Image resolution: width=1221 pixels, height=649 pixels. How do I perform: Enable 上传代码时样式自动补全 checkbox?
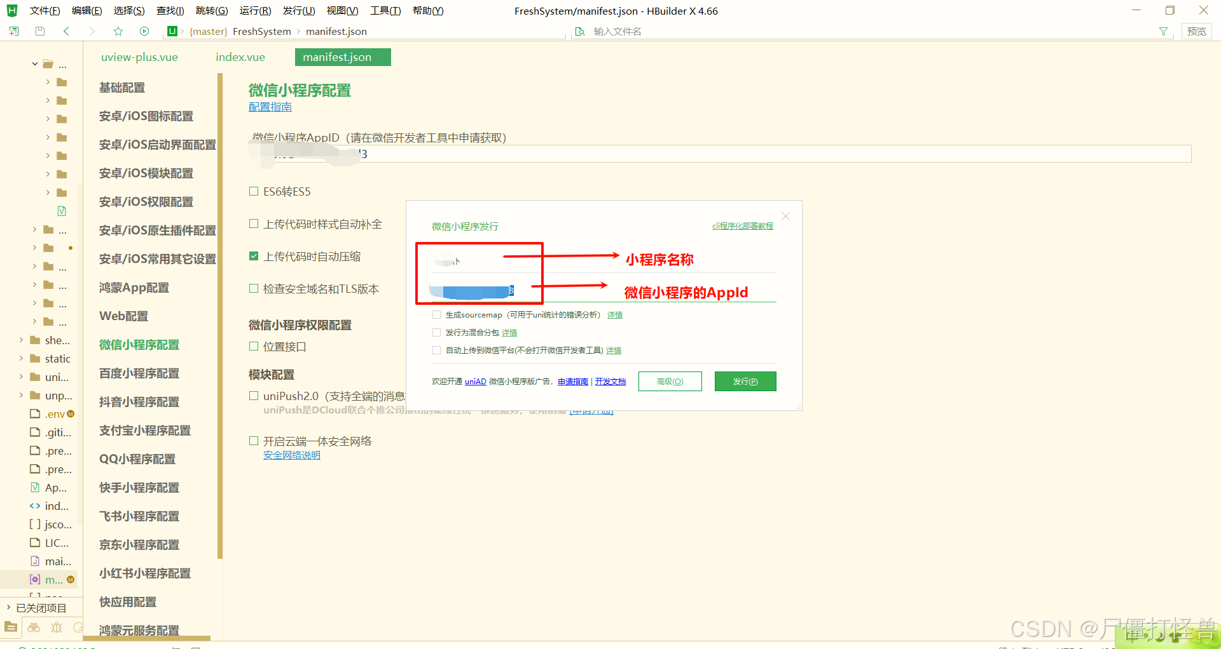(x=254, y=224)
